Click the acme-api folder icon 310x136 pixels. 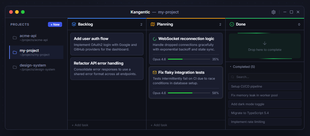click(x=15, y=37)
